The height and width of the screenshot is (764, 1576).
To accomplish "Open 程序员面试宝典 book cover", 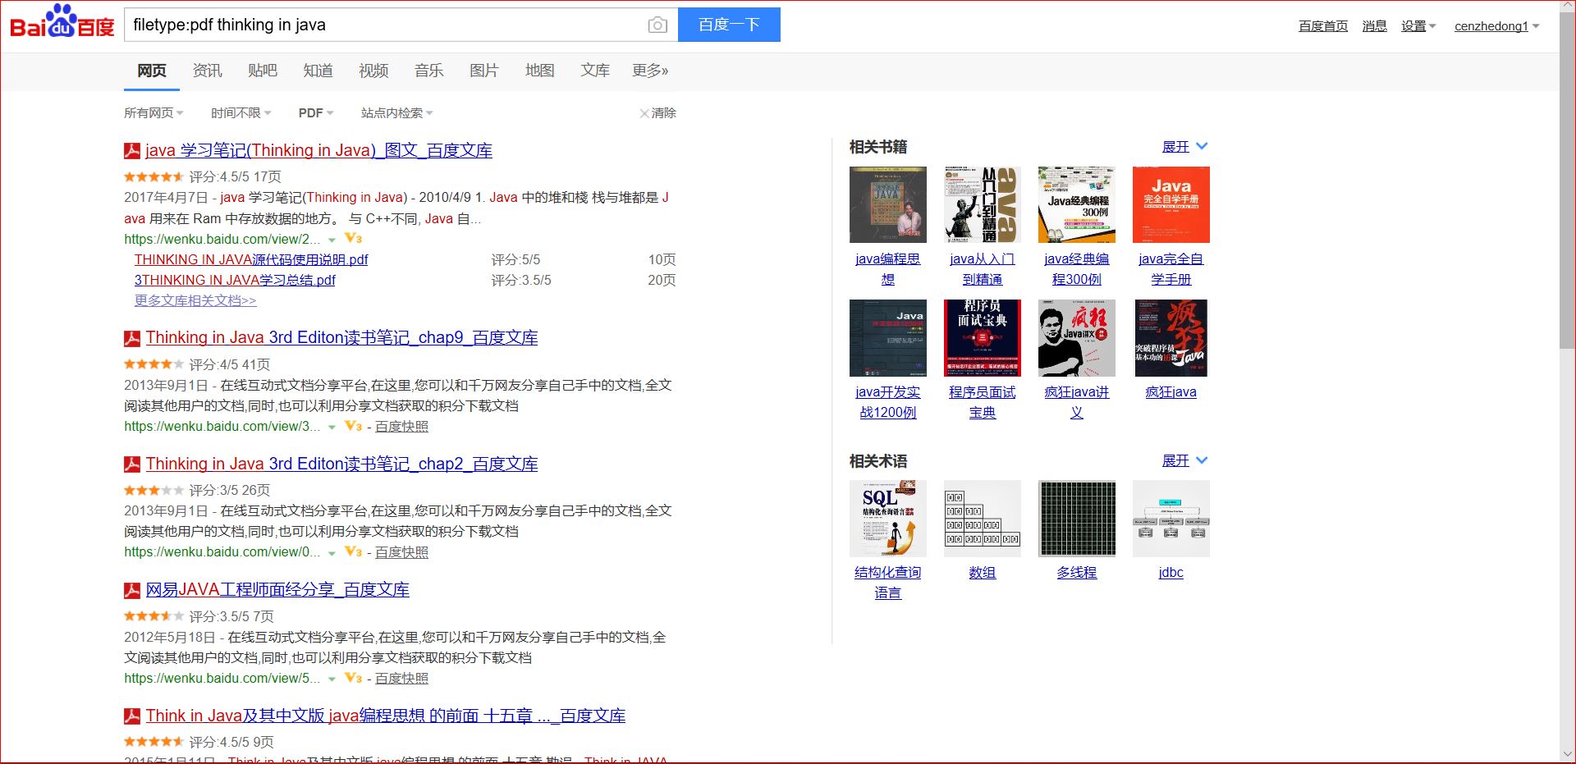I will pyautogui.click(x=983, y=338).
